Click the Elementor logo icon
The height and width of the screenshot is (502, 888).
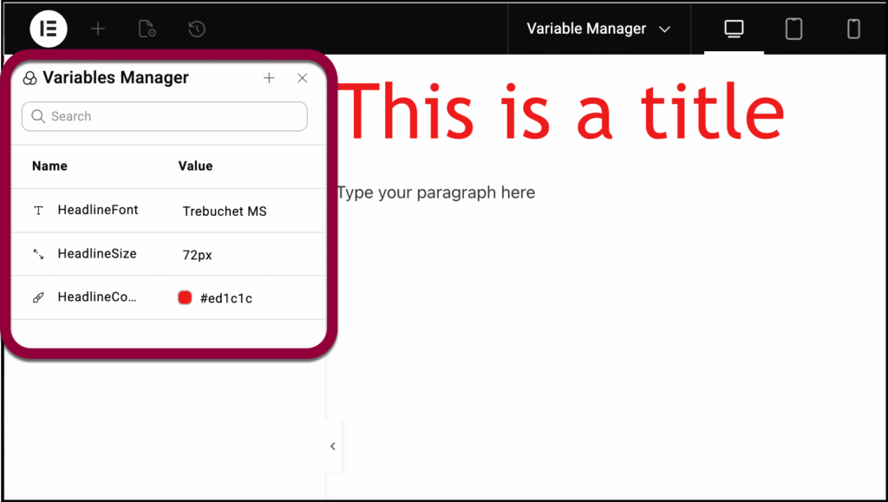[48, 28]
